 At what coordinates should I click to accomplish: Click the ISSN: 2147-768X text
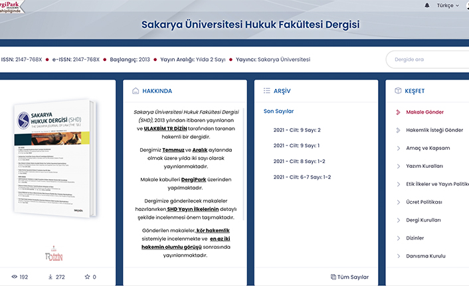pos(21,60)
